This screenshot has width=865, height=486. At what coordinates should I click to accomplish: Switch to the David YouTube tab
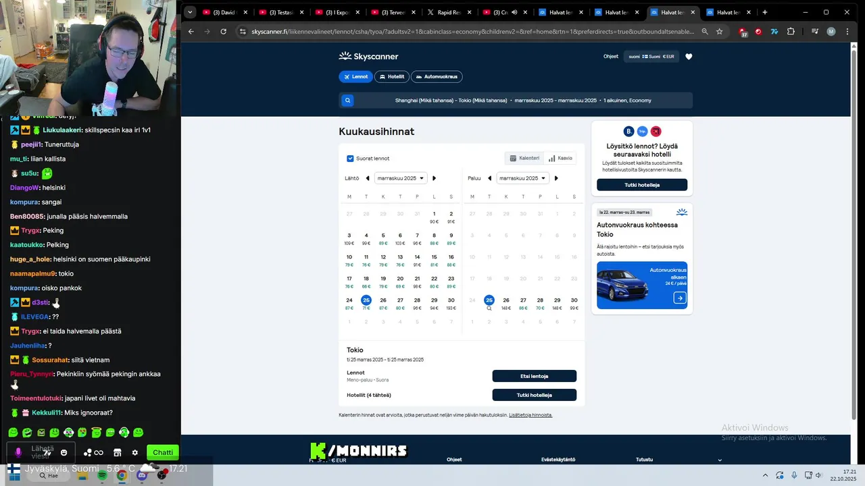(x=226, y=12)
